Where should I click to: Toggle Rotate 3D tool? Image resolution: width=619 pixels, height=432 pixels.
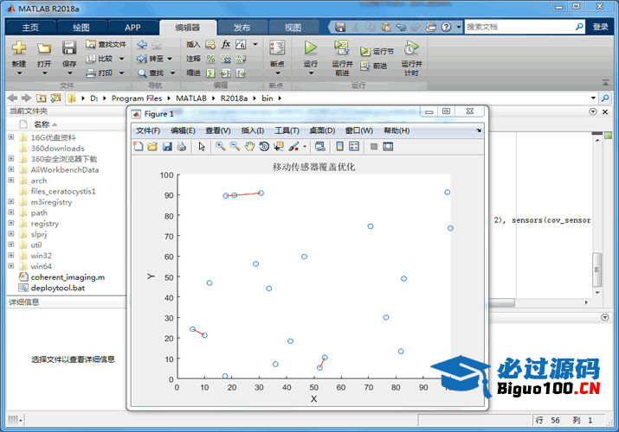click(x=264, y=147)
